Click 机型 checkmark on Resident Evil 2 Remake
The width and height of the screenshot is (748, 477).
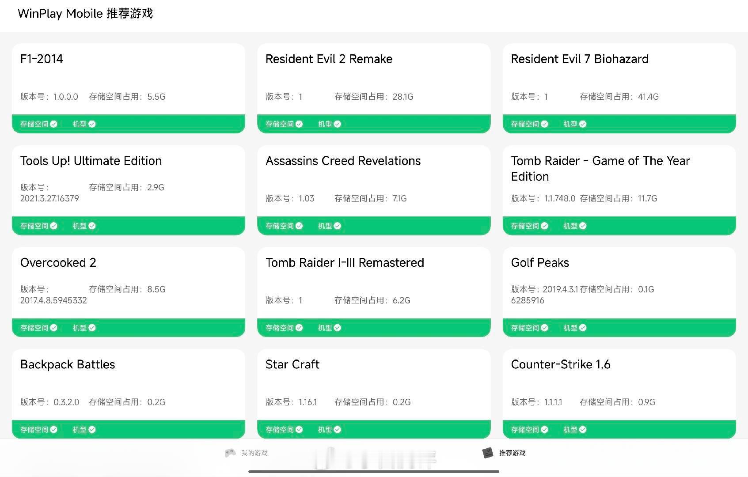click(x=338, y=124)
